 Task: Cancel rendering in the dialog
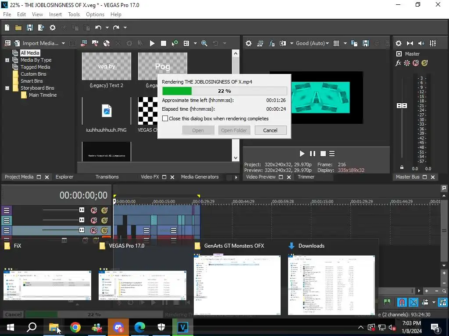270,130
